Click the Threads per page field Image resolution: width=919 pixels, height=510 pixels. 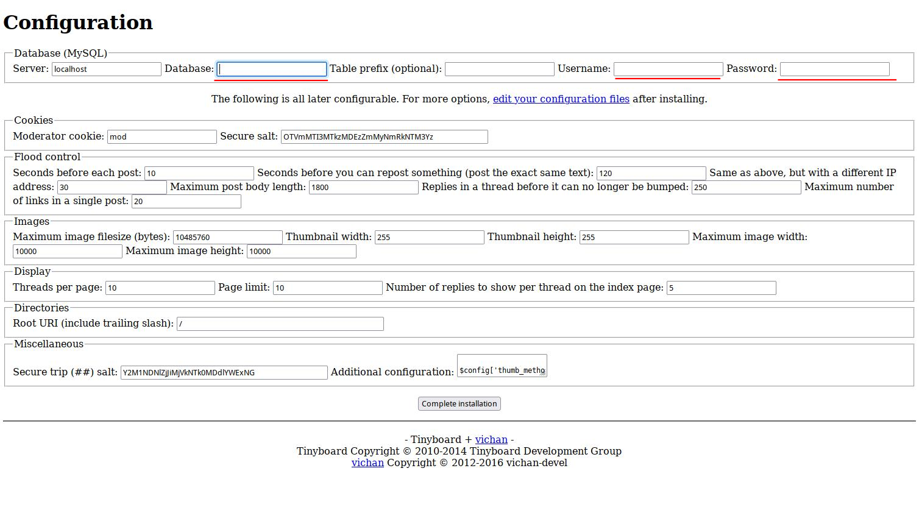[x=160, y=288]
